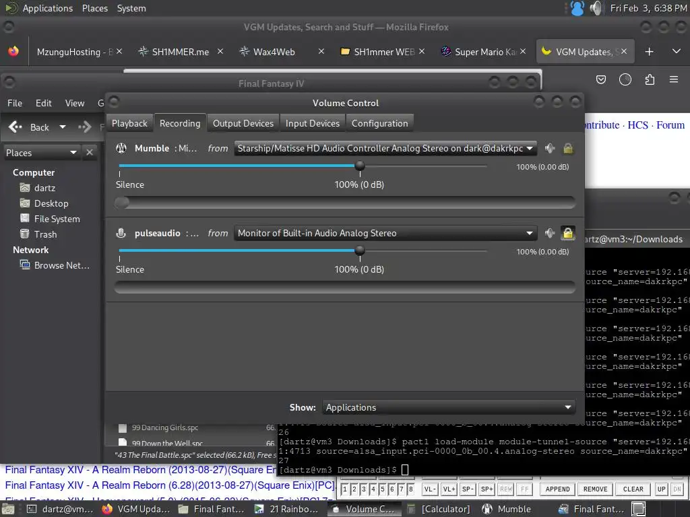Switch to the Wax4Web tab

(274, 52)
